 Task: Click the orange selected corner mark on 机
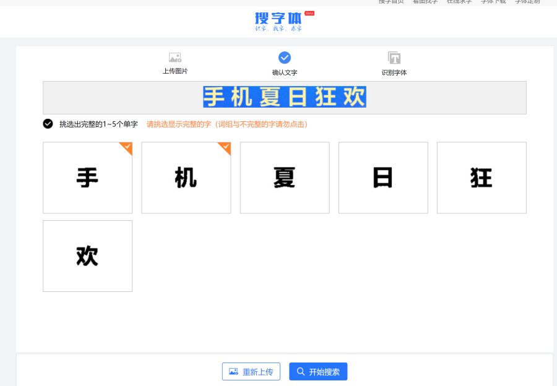click(x=225, y=147)
